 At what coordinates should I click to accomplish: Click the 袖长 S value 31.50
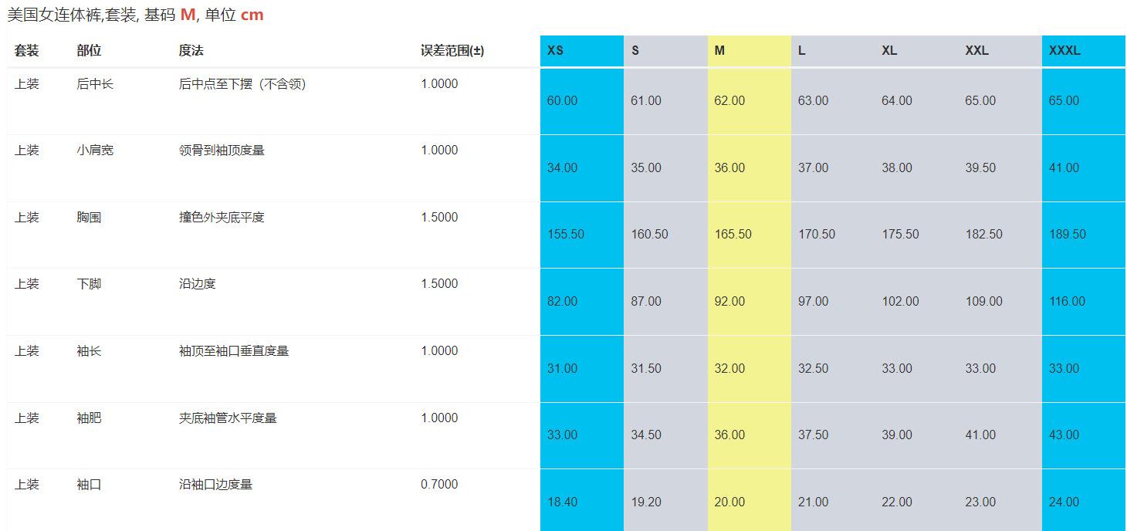(645, 368)
